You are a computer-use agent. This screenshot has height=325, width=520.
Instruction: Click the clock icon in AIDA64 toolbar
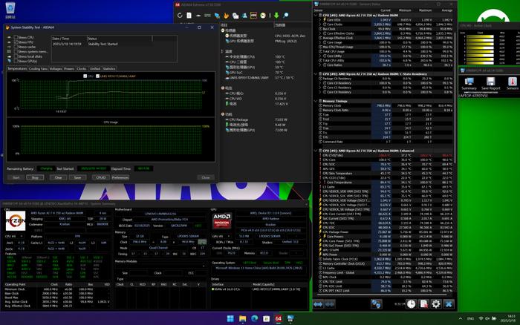pyautogui.click(x=263, y=16)
